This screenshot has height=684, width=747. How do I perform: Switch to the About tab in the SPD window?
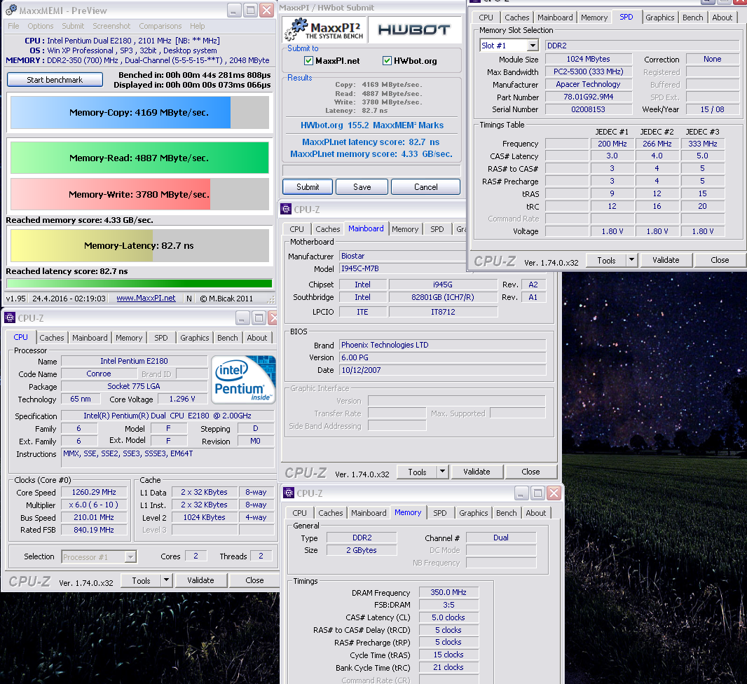(722, 17)
